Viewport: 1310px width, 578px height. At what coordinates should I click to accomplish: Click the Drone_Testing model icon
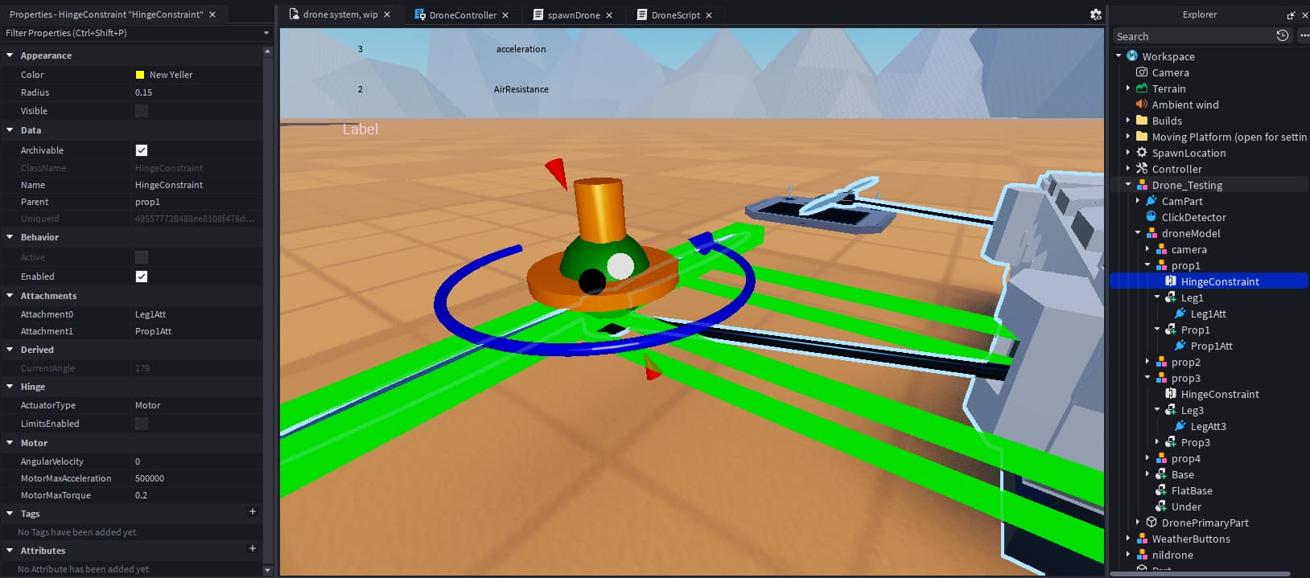coord(1142,185)
